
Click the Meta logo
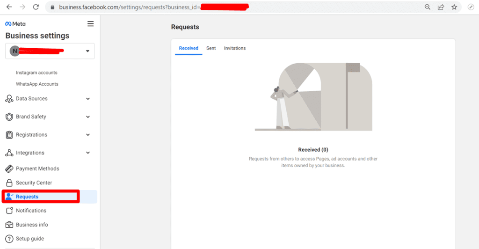pos(15,24)
